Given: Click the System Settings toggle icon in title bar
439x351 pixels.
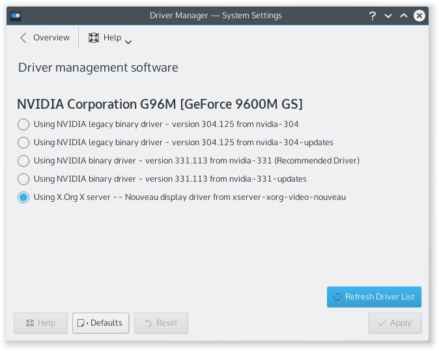Looking at the screenshot, I should pos(16,16).
